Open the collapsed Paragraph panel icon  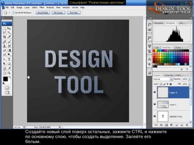[x=150, y=64]
